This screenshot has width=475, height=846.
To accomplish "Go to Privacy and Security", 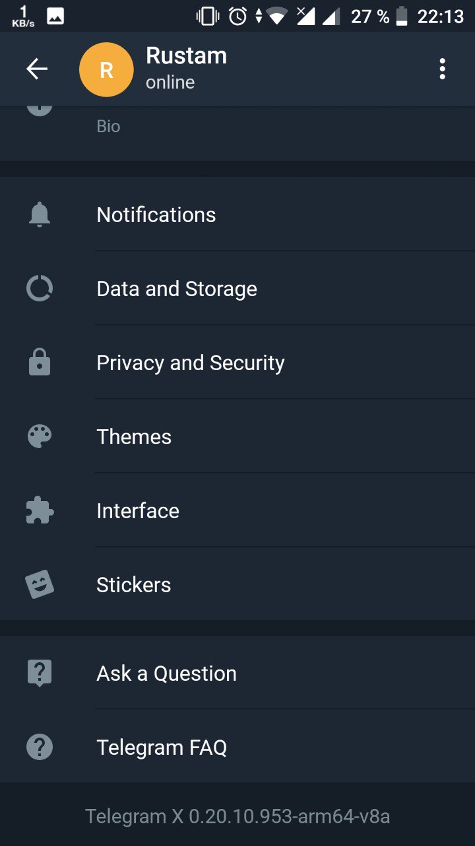I will click(x=191, y=363).
